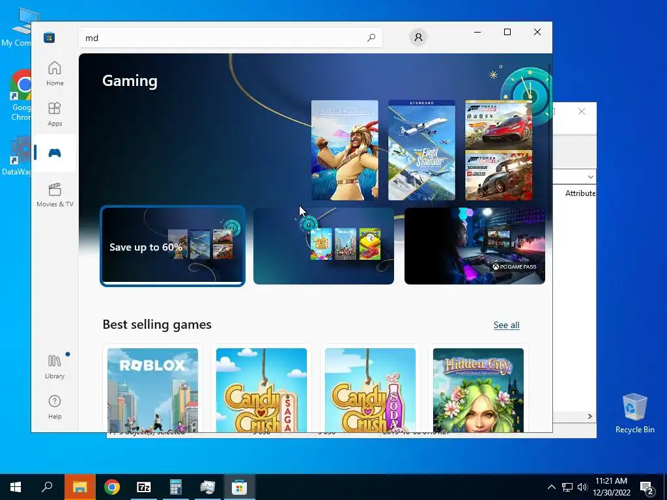This screenshot has height=500, width=667.
Task: Click the right scroll arrow in background window
Action: pos(590,416)
